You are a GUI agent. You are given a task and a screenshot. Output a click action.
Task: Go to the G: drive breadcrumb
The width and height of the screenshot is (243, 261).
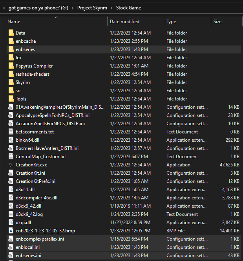pyautogui.click(x=38, y=8)
